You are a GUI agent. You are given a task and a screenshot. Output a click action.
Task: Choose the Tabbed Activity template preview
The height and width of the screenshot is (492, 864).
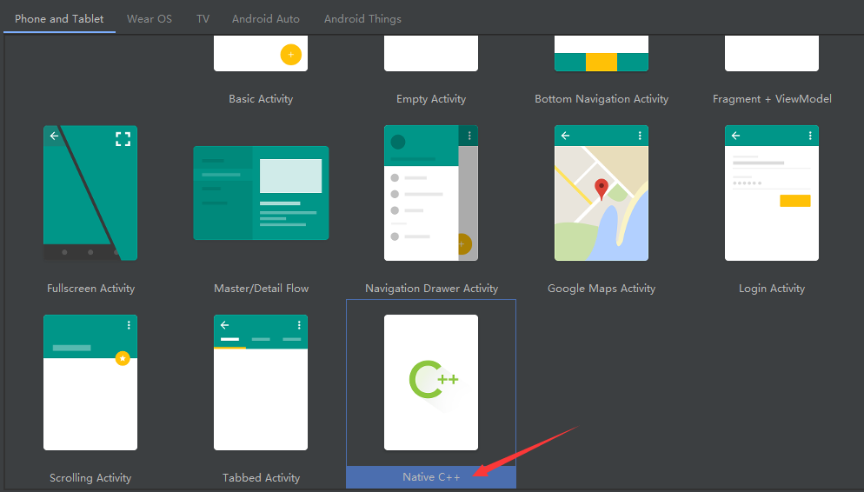(x=261, y=382)
